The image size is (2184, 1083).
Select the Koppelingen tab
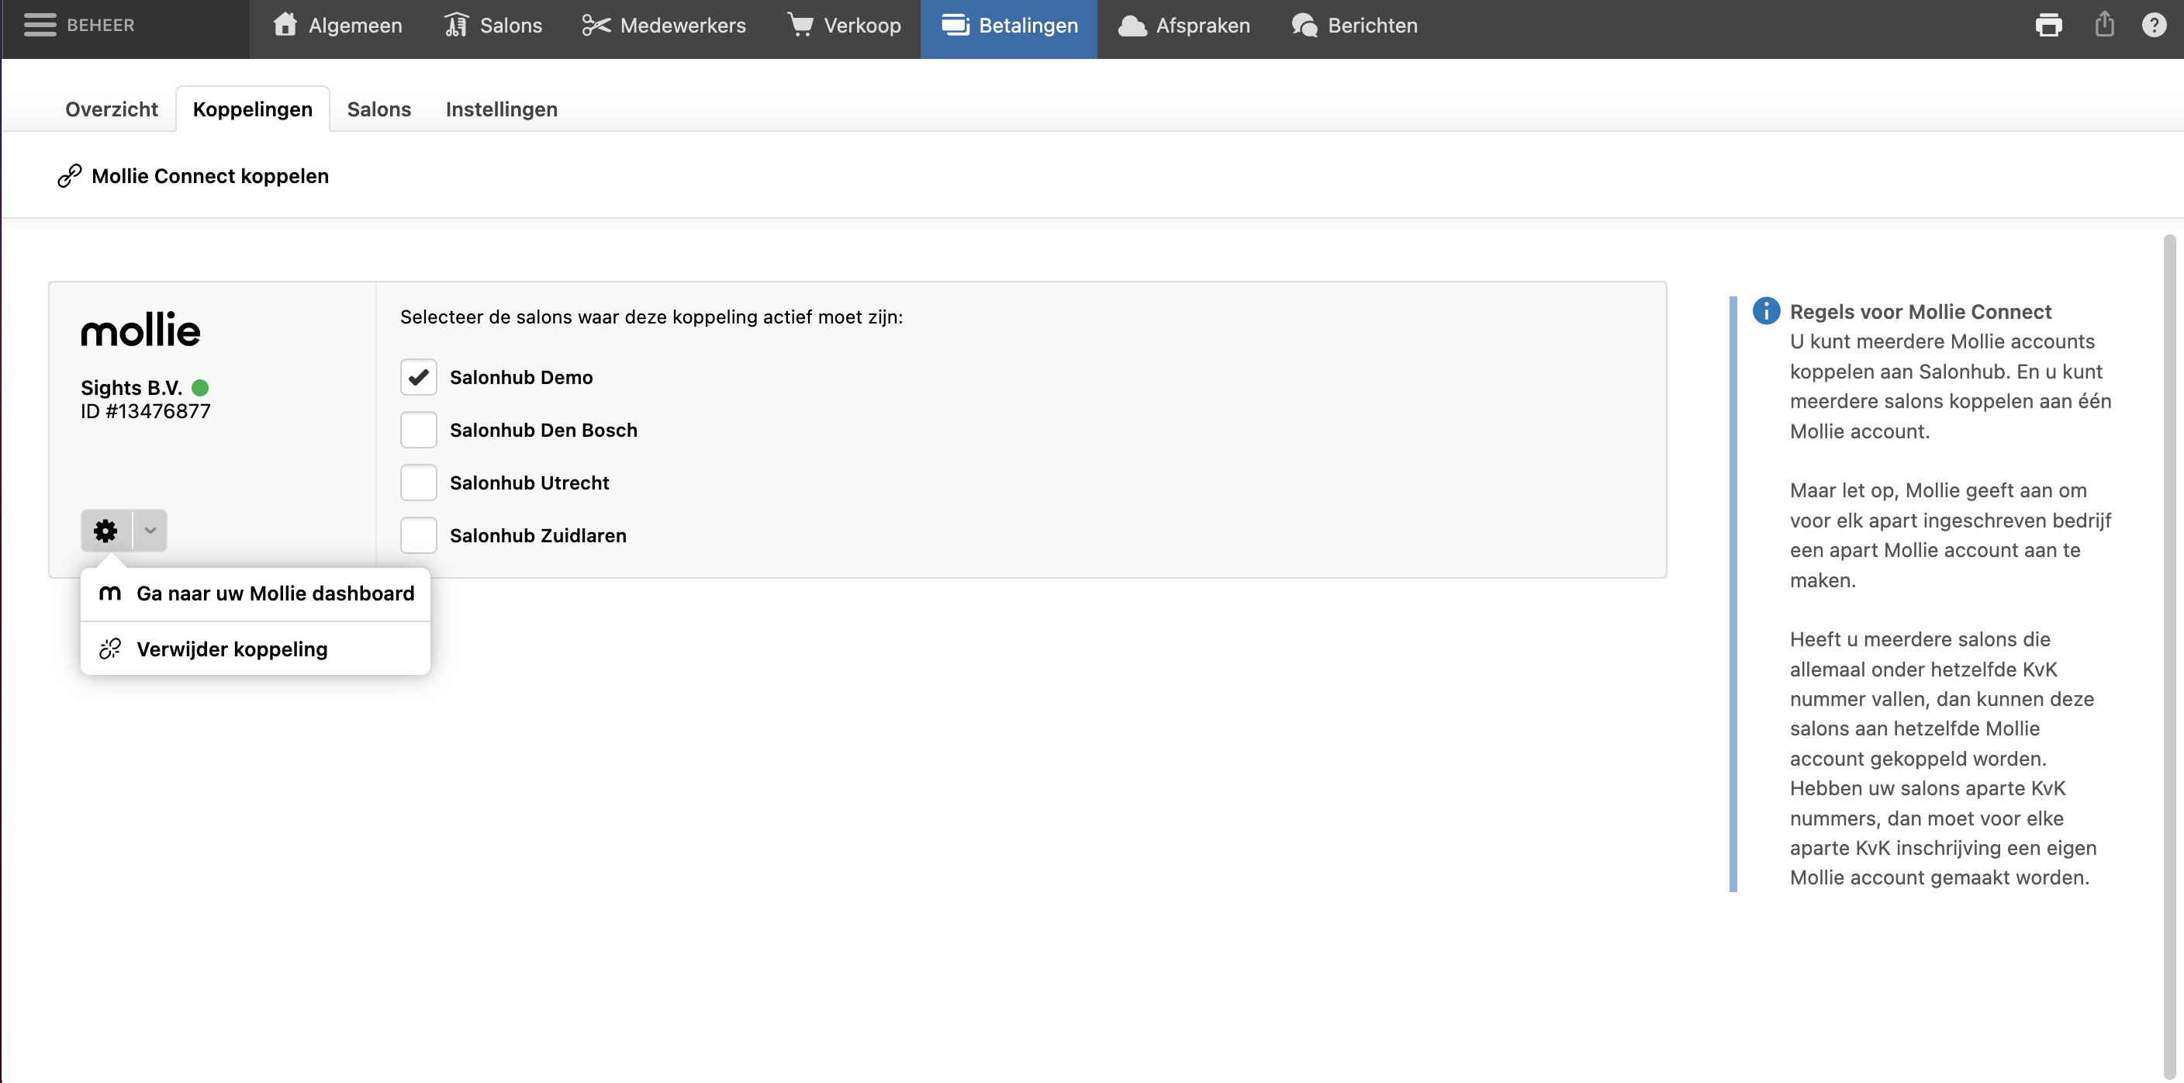[253, 109]
